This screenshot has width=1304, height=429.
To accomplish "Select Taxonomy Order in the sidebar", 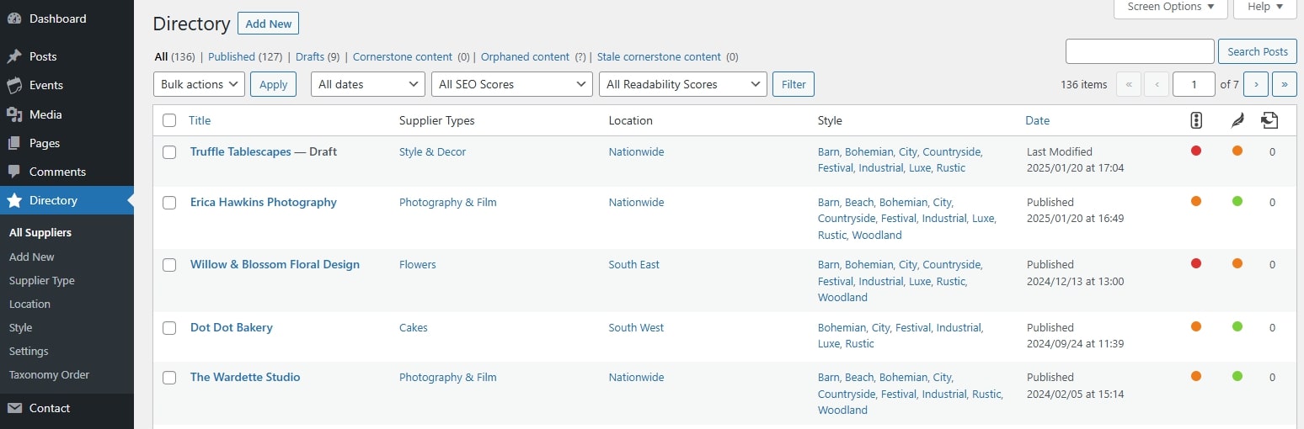I will [49, 374].
